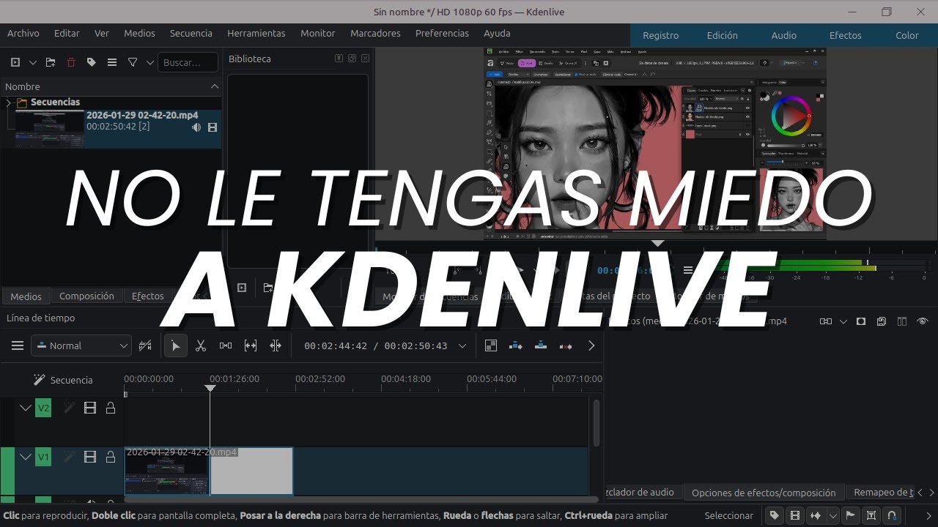The width and height of the screenshot is (938, 527).
Task: Select the Ripple tool
Action: pyautogui.click(x=276, y=345)
